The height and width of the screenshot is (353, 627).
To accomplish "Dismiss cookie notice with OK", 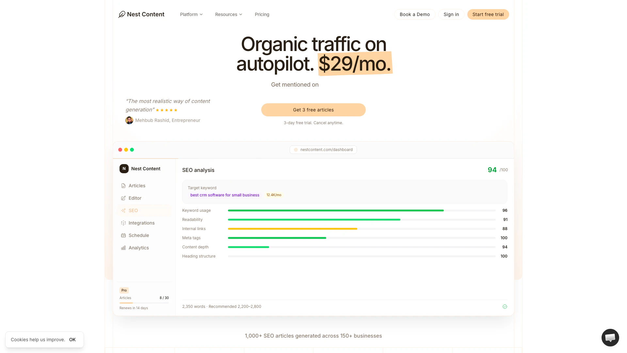I will (72, 340).
